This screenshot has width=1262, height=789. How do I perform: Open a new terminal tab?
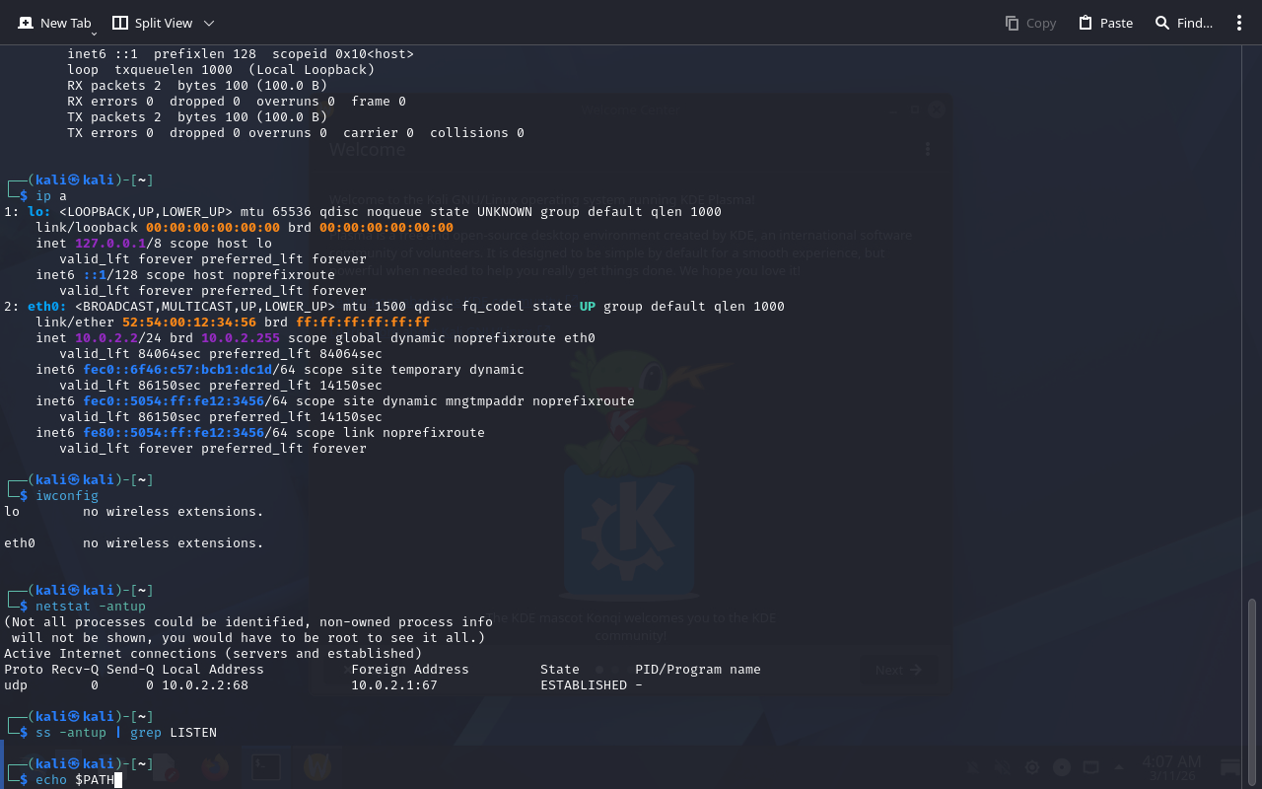[54, 23]
